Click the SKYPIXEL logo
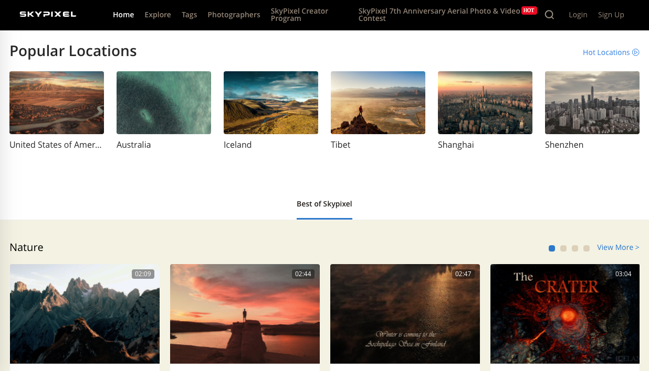 point(47,14)
